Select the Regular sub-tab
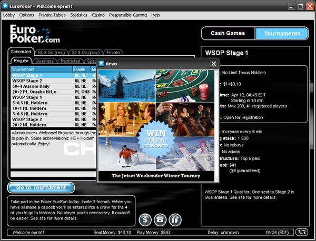 coord(21,61)
